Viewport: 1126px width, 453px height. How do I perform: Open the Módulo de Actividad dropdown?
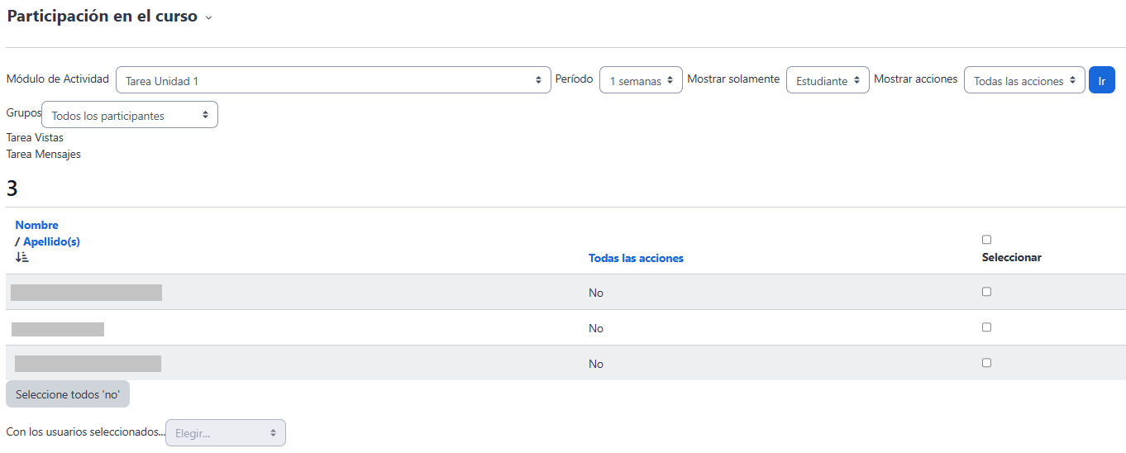click(333, 81)
